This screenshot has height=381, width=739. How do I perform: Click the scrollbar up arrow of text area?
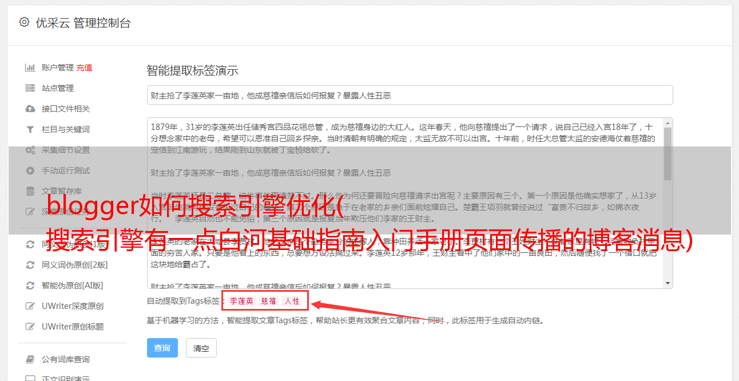668,123
